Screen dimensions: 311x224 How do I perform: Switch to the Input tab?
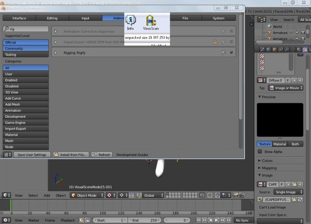[x=85, y=18]
